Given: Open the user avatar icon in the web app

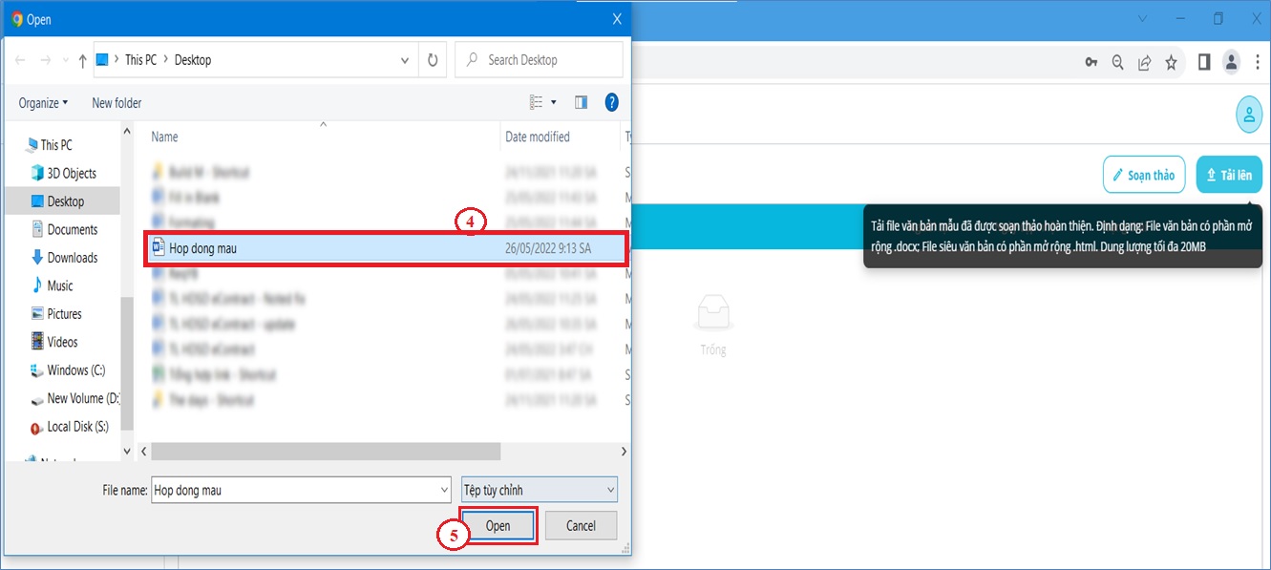Looking at the screenshot, I should point(1248,114).
